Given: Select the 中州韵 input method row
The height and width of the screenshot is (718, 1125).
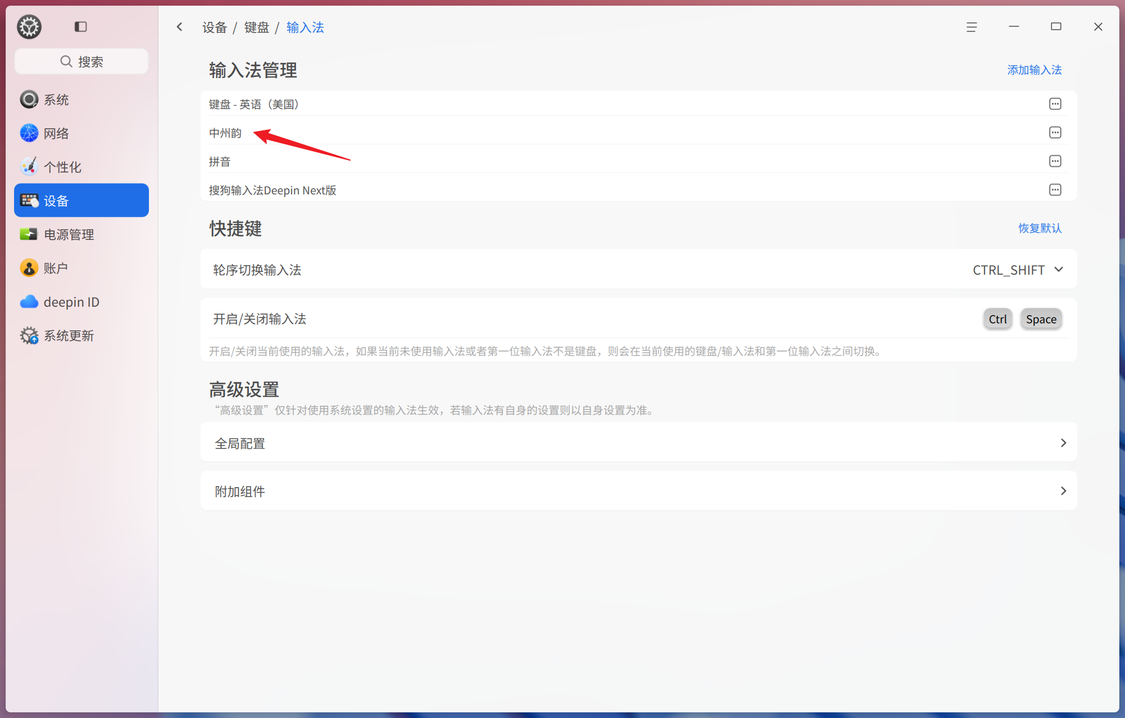Looking at the screenshot, I should [x=638, y=133].
